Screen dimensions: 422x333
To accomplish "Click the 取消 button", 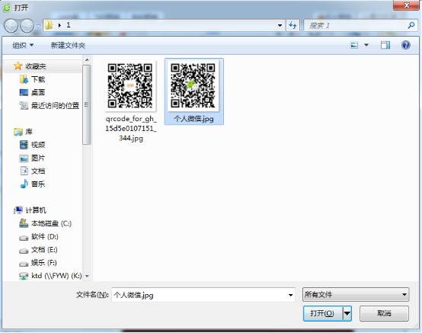I will [384, 313].
